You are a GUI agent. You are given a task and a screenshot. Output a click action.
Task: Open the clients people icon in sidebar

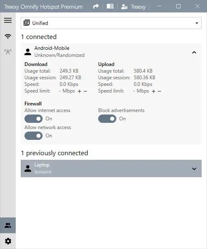8,225
